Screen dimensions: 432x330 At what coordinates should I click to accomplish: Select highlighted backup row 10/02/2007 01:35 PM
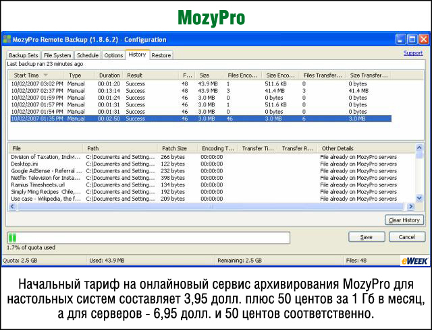tap(200, 119)
